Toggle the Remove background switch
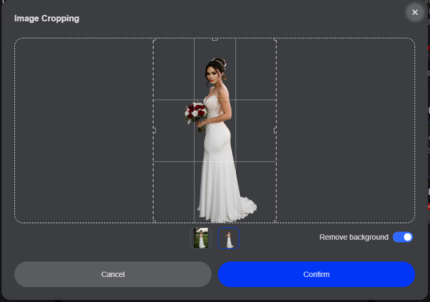Image resolution: width=430 pixels, height=302 pixels. tap(402, 237)
